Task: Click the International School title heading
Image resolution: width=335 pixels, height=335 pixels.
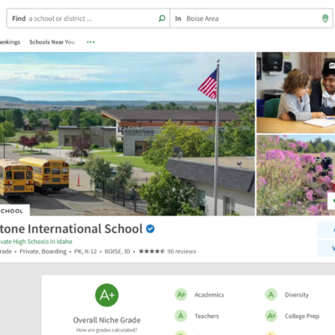Action: pyautogui.click(x=71, y=229)
